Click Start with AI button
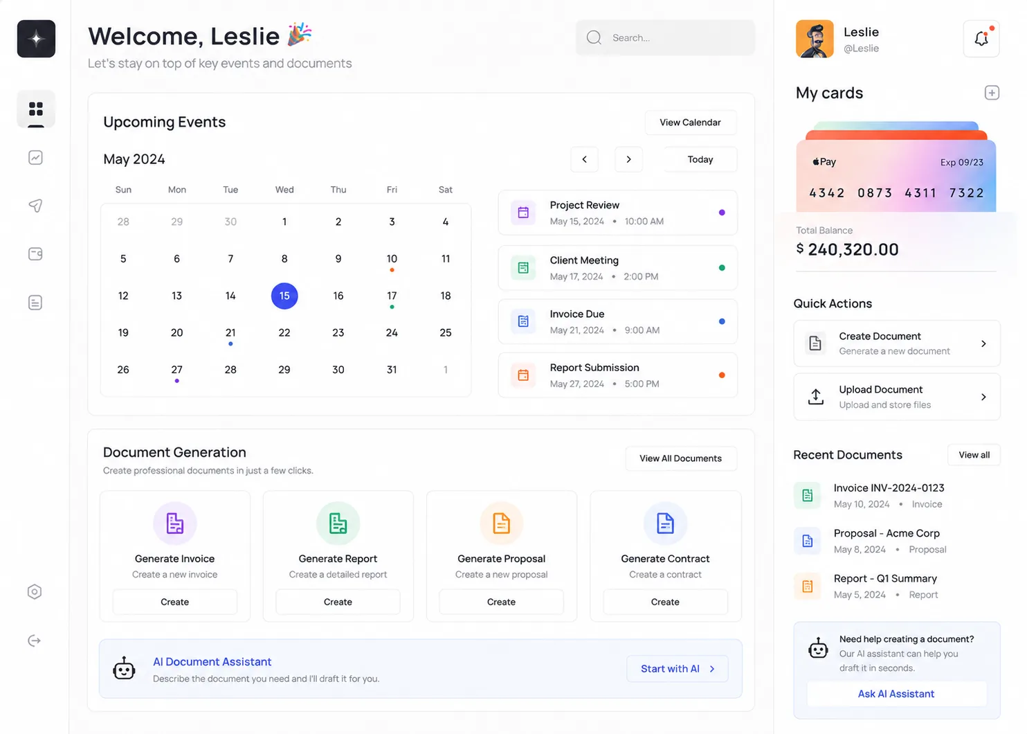 [678, 669]
